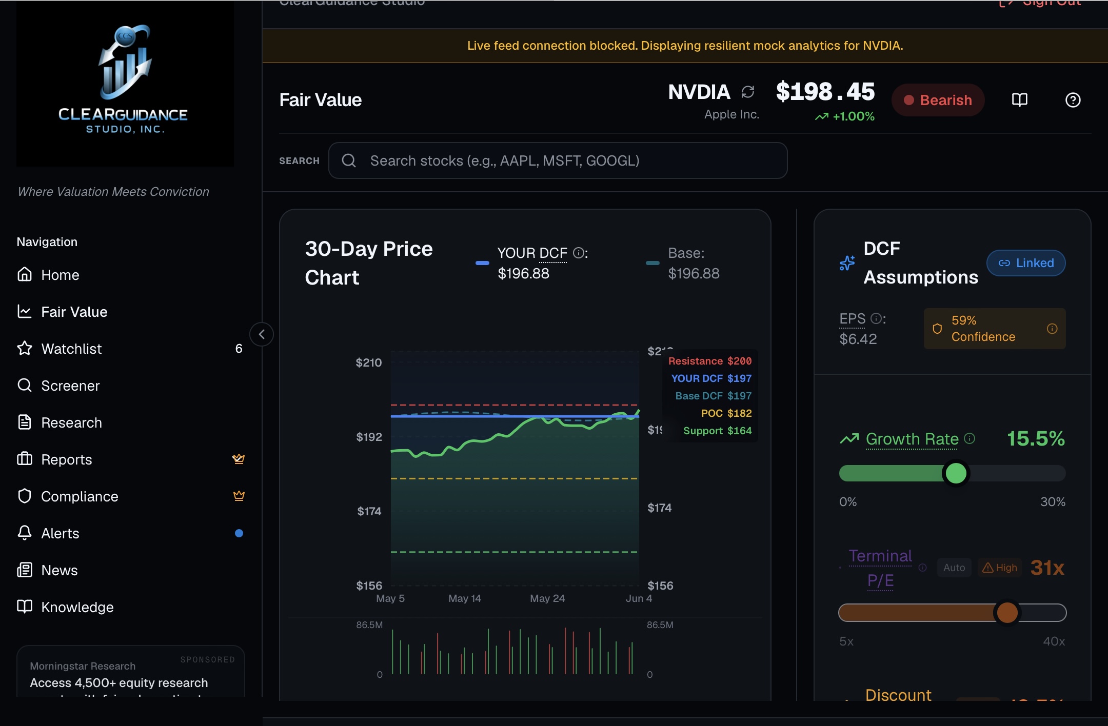
Task: Open the Knowledge section
Action: click(x=131, y=607)
